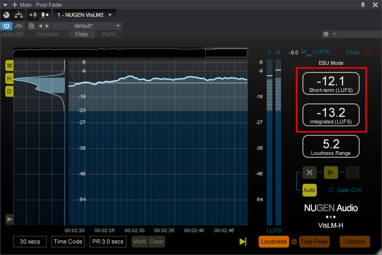Enable the Gate G10 radio circle
Image resolution: width=382 pixels, height=255 pixels.
click(x=331, y=190)
